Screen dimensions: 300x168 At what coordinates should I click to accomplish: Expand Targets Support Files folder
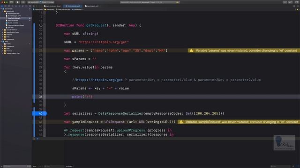pyautogui.click(x=3, y=53)
